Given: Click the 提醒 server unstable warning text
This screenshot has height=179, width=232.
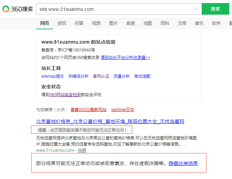Looking at the screenshot, I should click(82, 130).
